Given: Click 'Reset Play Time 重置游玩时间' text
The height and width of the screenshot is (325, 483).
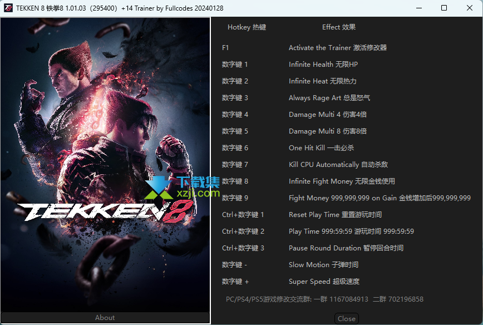Looking at the screenshot, I should [x=335, y=215].
